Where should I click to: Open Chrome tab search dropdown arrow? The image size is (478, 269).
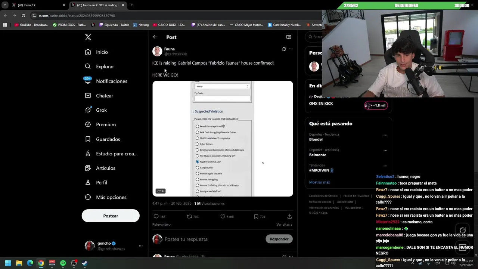[x=5, y=5]
